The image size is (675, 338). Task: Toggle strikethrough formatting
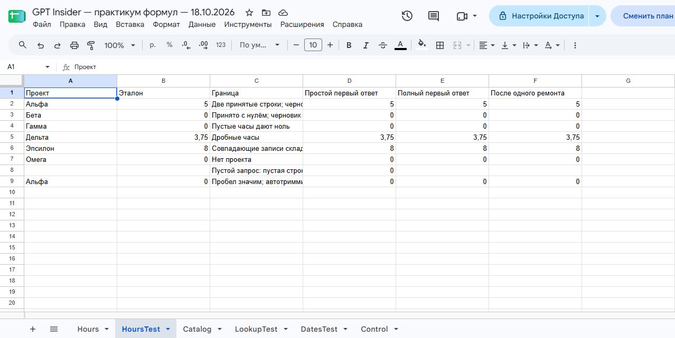tap(383, 45)
